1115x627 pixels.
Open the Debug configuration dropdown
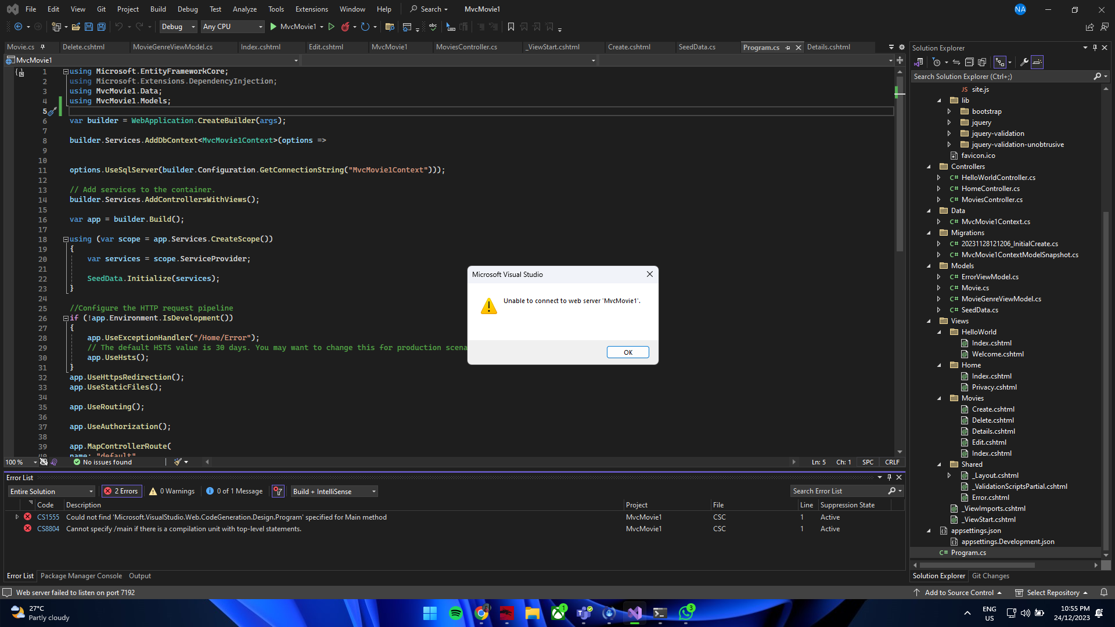click(178, 27)
